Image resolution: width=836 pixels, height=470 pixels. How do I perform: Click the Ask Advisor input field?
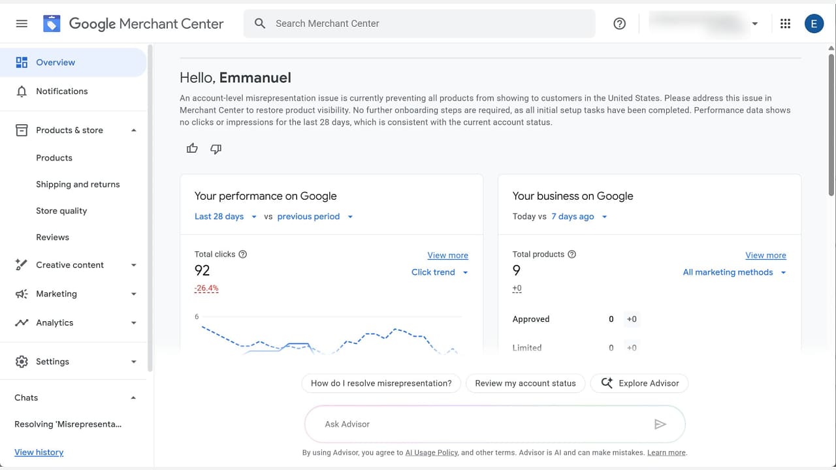tap(494, 424)
